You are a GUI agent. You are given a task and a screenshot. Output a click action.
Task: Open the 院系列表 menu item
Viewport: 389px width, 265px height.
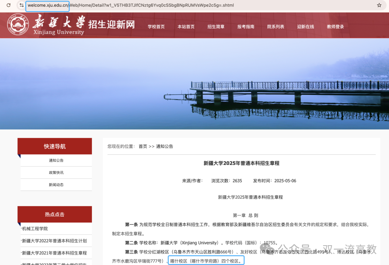tap(276, 26)
